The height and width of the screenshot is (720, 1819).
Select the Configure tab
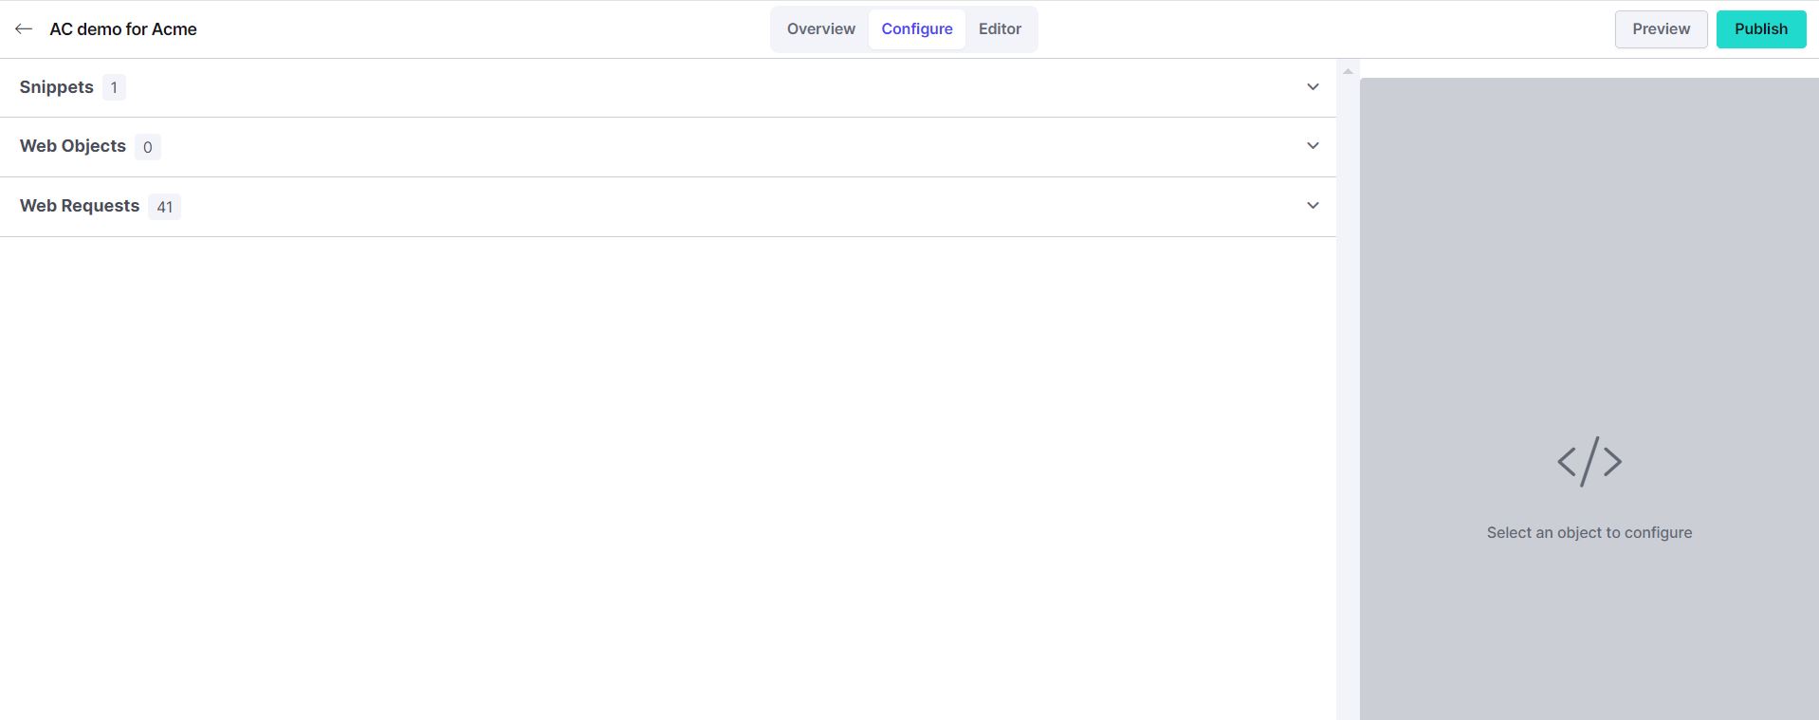point(917,29)
